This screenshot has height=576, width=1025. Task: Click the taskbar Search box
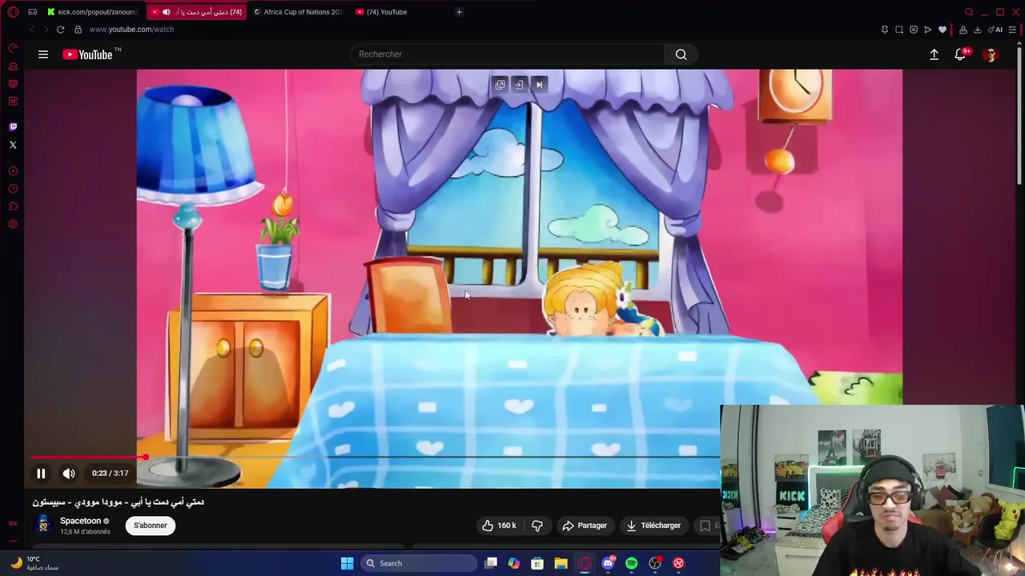[420, 563]
